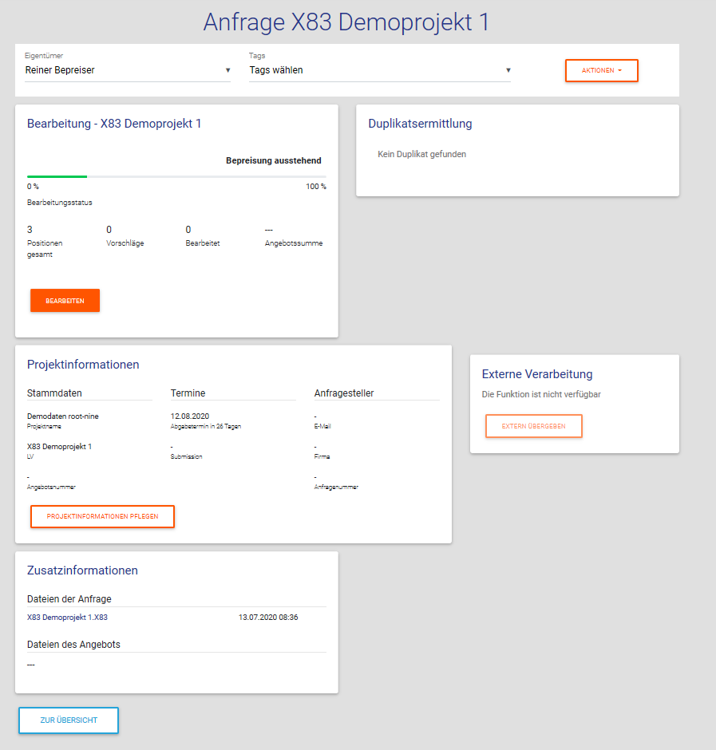Click the Bepreisung ausstehend status label
This screenshot has width=716, height=750.
click(273, 160)
